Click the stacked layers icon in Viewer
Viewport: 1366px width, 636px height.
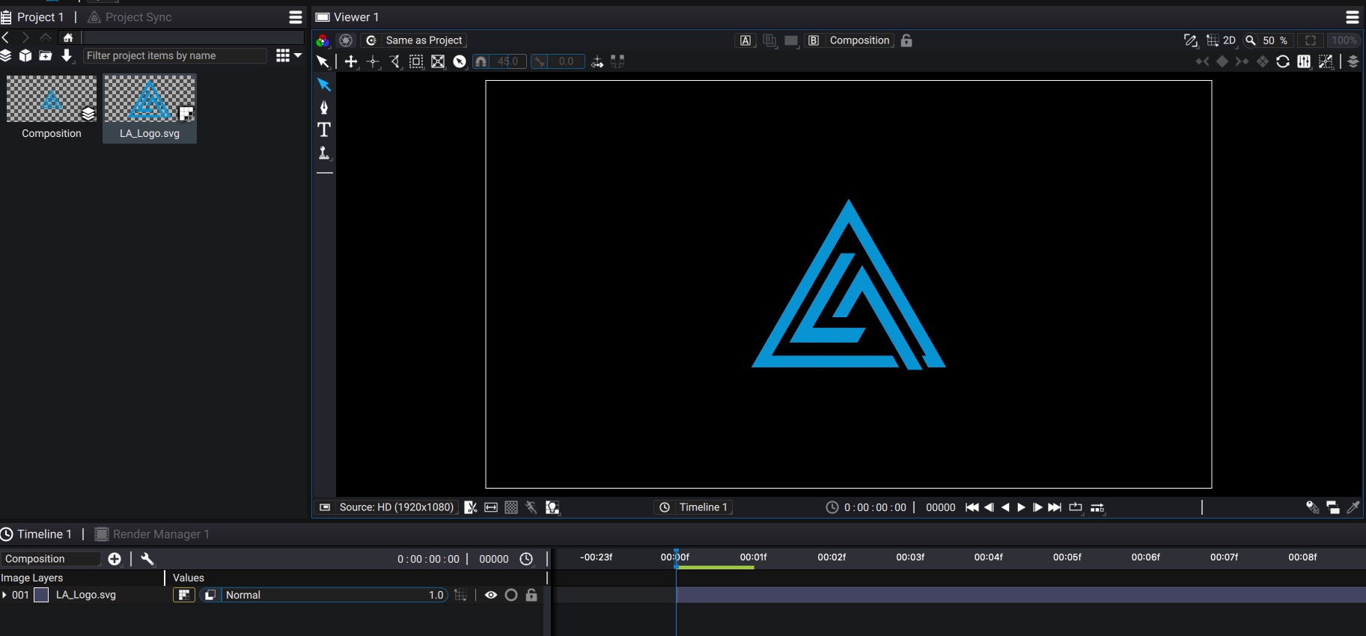[1353, 61]
